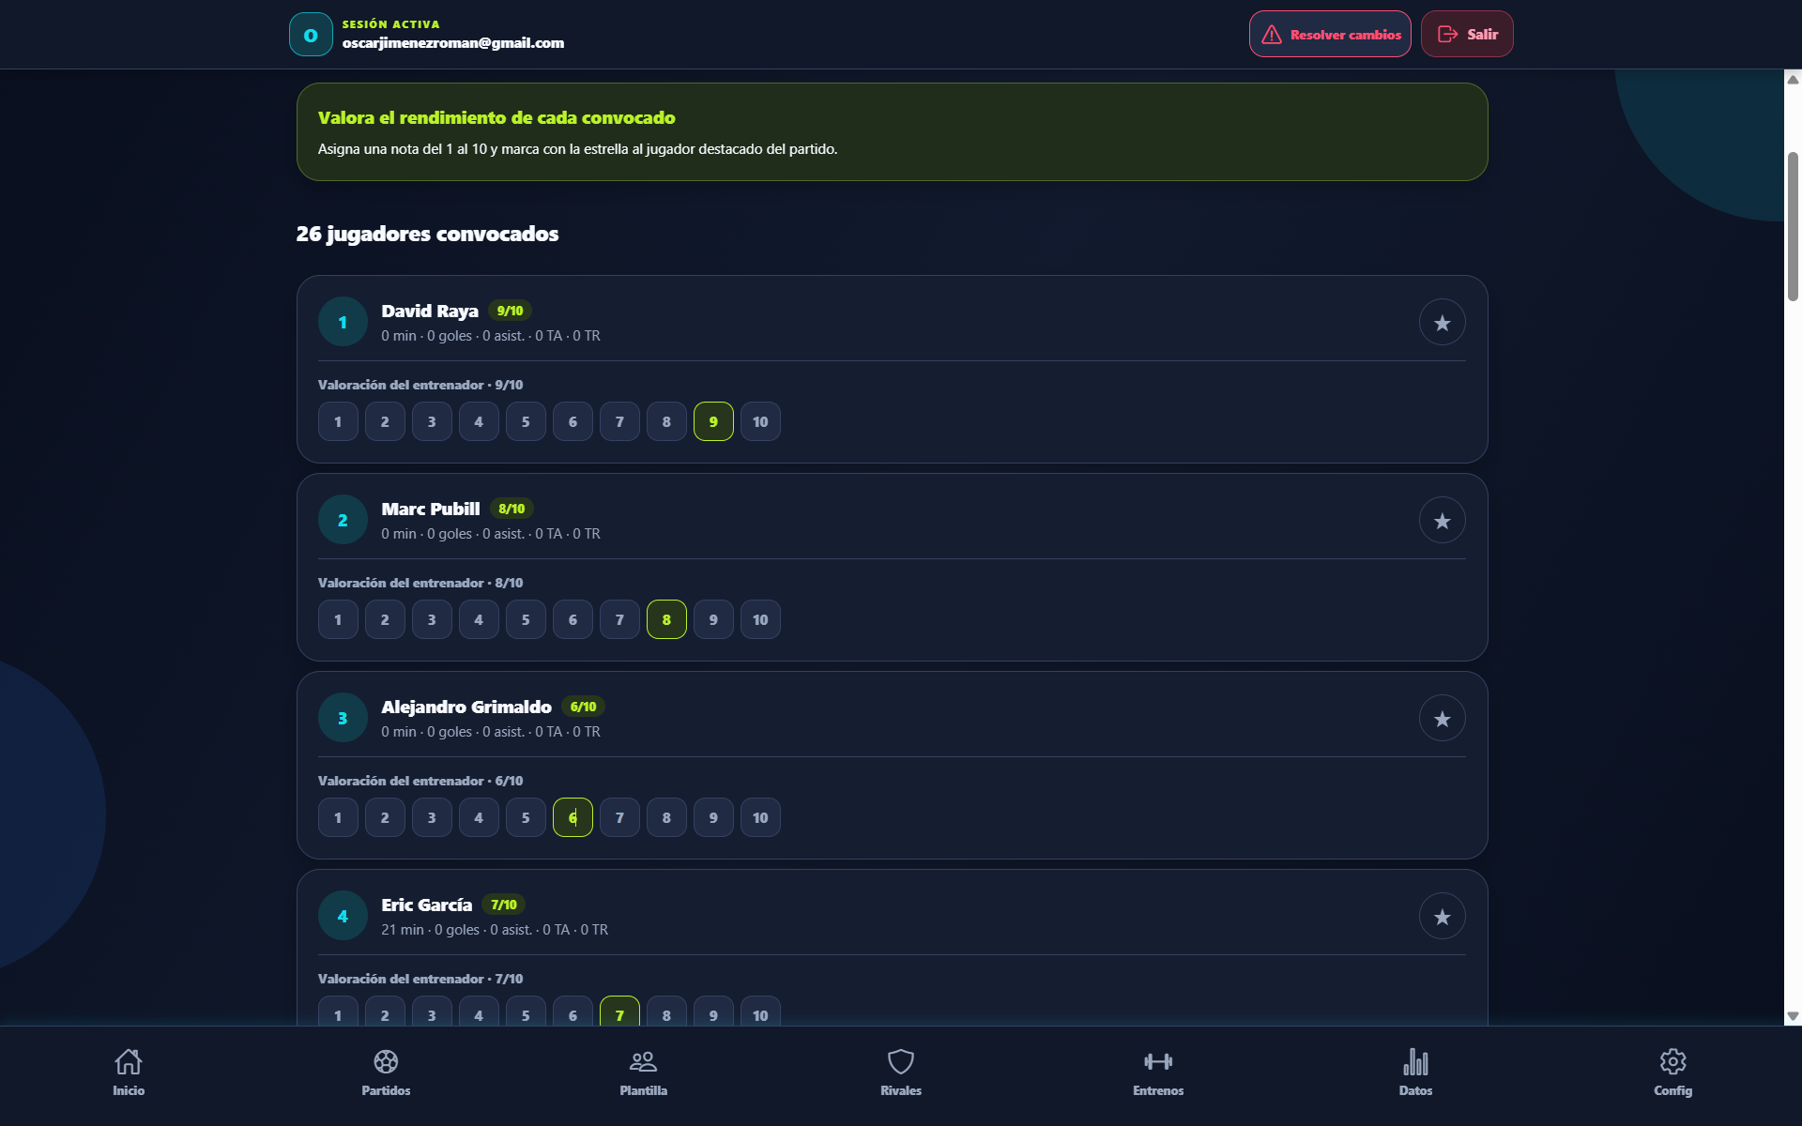Viewport: 1802px width, 1126px height.
Task: Rate Marc Pubill a 5
Action: [x=526, y=619]
